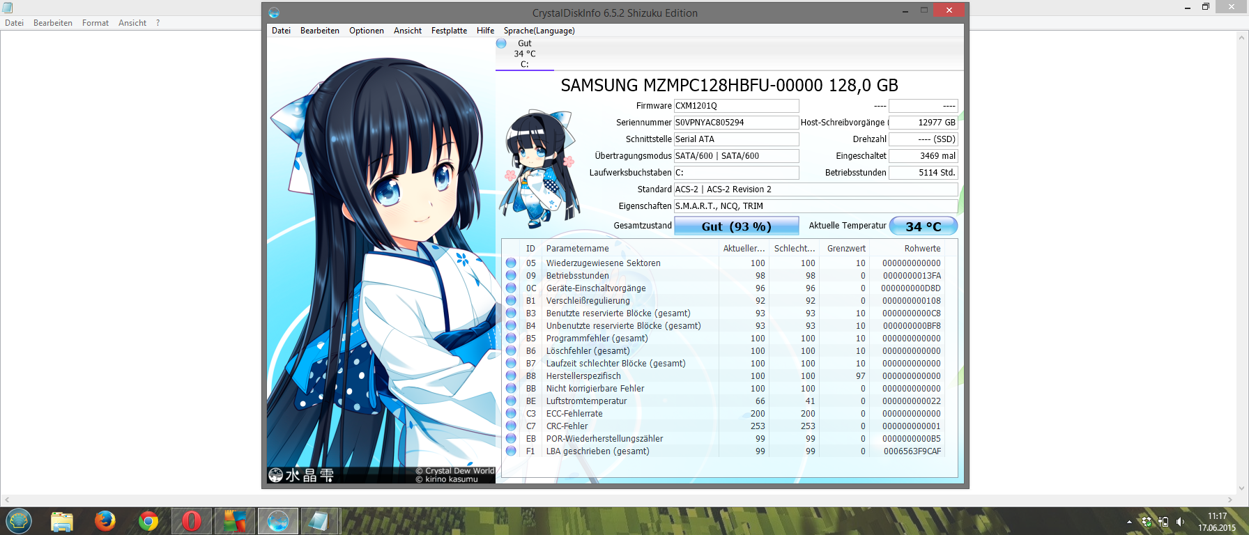Viewport: 1249px width, 535px height.
Task: Click the Gut (93 %) health status button
Action: coord(737,226)
